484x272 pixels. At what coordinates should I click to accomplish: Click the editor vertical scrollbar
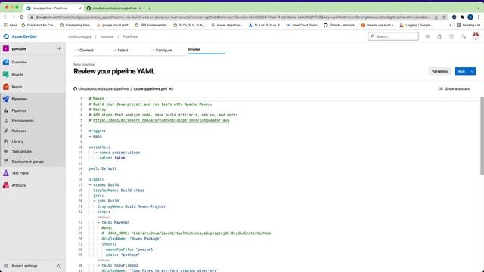point(482,136)
